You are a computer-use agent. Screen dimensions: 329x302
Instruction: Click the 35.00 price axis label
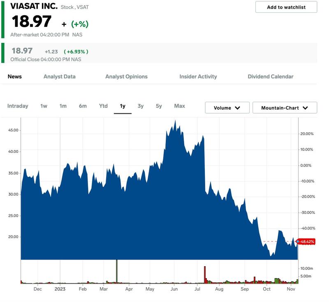[x=13, y=173]
